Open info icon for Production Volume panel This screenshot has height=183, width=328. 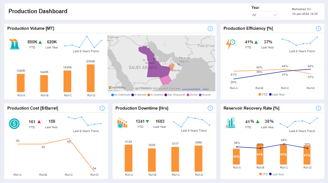(210, 28)
